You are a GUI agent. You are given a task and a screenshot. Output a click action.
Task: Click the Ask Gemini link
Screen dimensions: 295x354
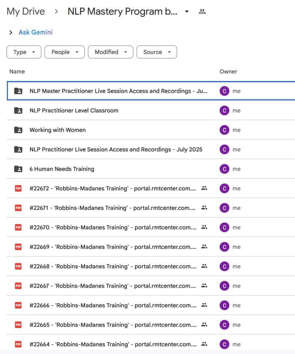[x=36, y=32]
